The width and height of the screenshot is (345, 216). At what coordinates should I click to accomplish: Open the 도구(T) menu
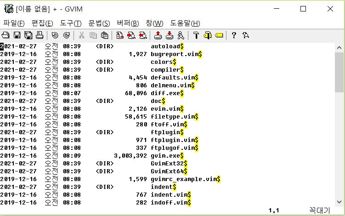pyautogui.click(x=71, y=23)
